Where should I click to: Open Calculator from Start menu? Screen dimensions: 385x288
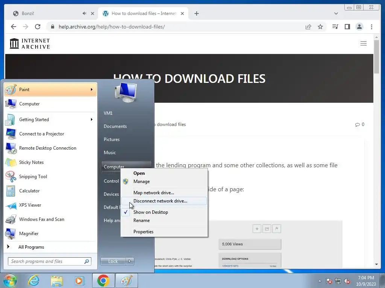point(50,191)
